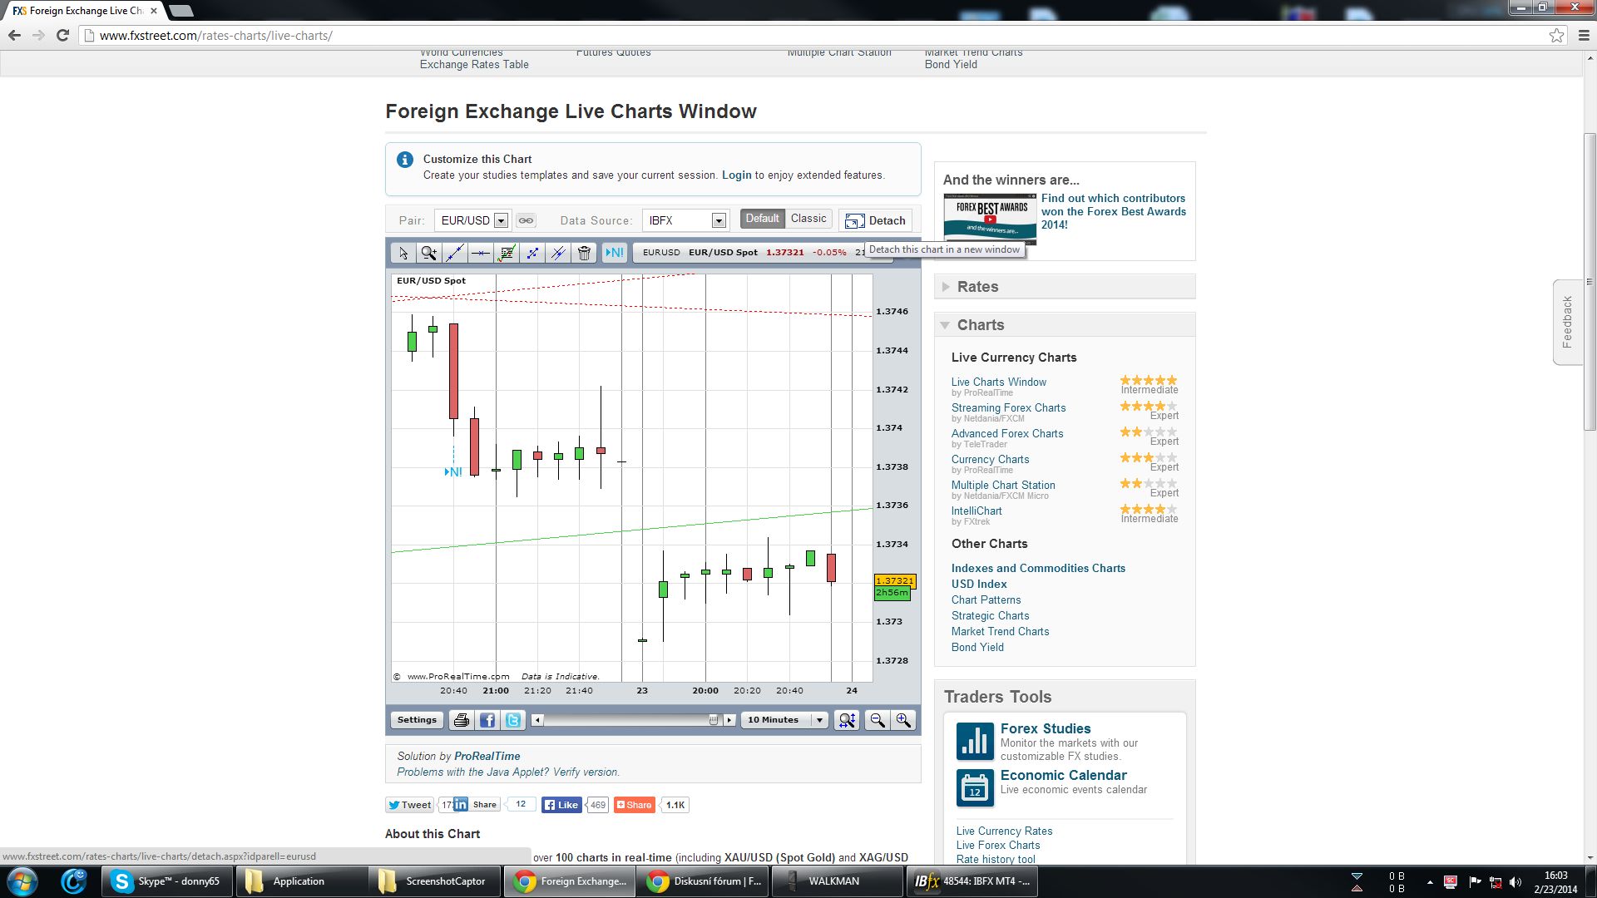Open Chart Patterns link
The width and height of the screenshot is (1597, 898).
click(x=986, y=600)
